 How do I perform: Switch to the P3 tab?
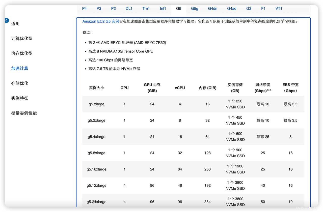[99, 9]
